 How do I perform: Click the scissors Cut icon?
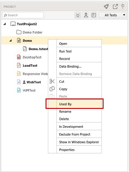52,81
